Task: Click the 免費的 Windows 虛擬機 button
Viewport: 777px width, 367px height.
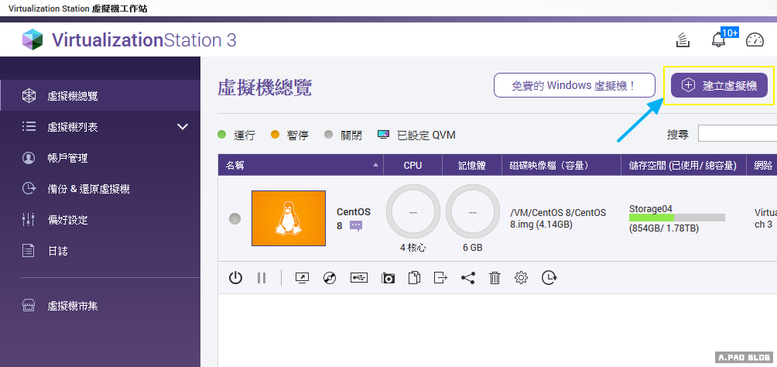Action: pyautogui.click(x=574, y=85)
